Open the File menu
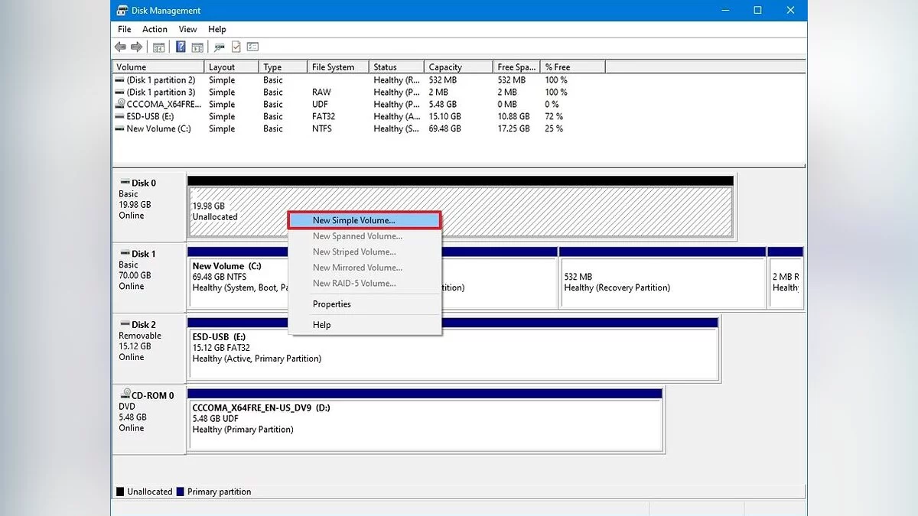The image size is (918, 516). coord(124,29)
